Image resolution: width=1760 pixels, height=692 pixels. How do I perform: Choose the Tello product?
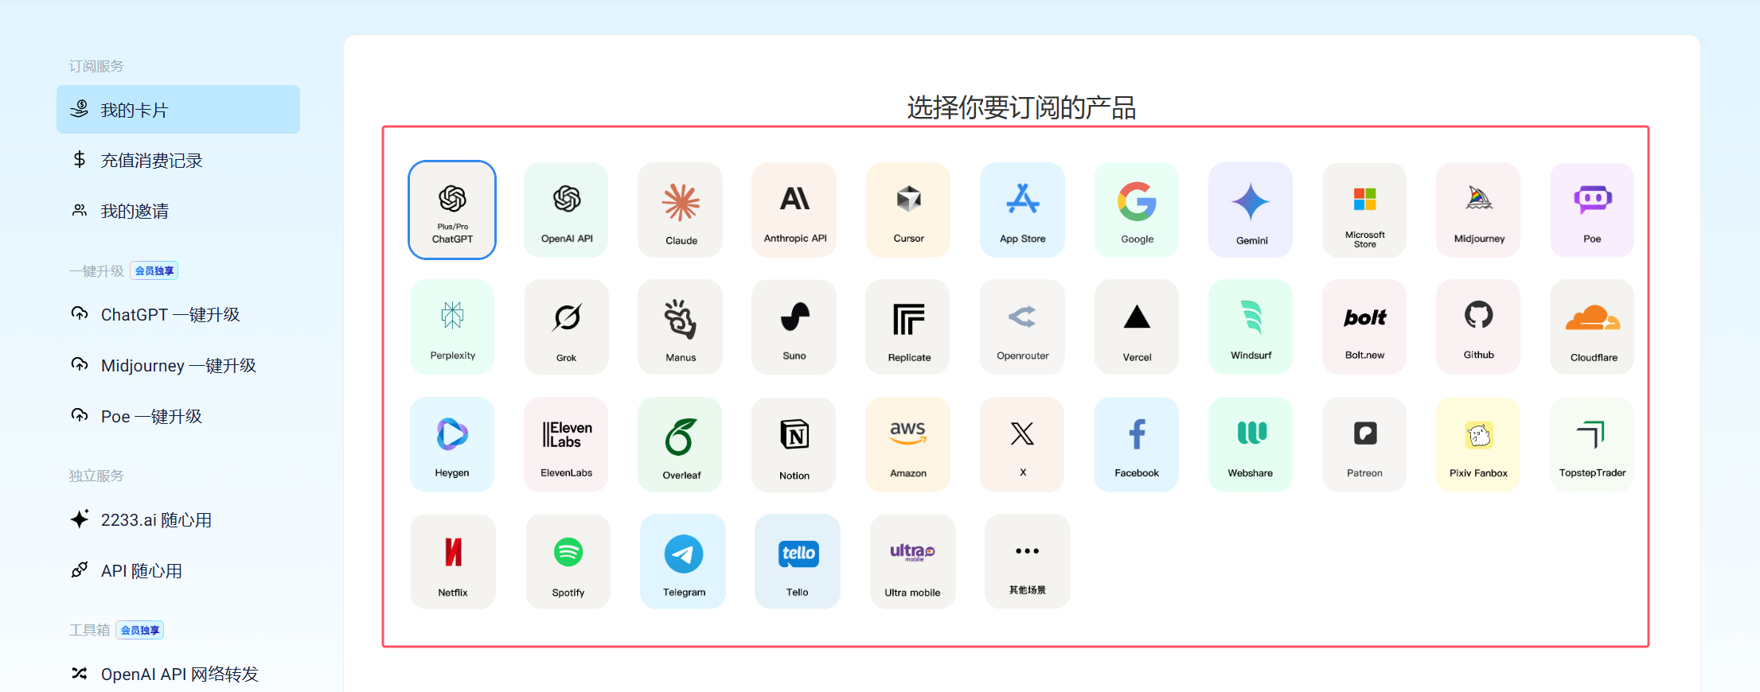[798, 562]
